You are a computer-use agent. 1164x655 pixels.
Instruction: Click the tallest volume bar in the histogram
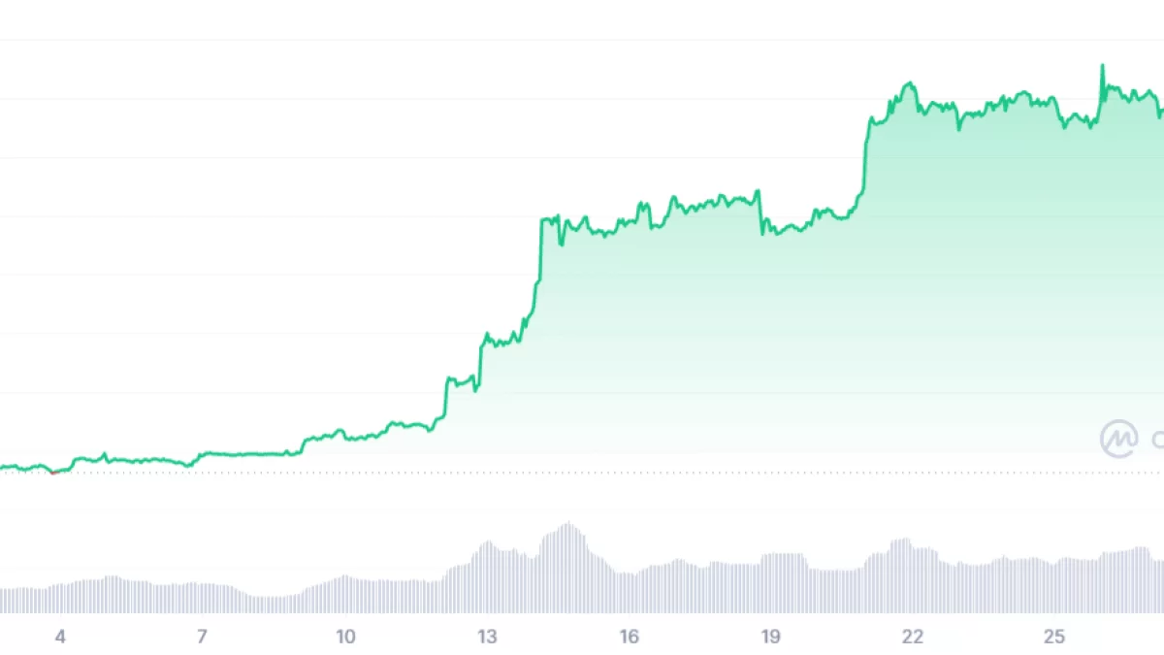pyautogui.click(x=566, y=527)
